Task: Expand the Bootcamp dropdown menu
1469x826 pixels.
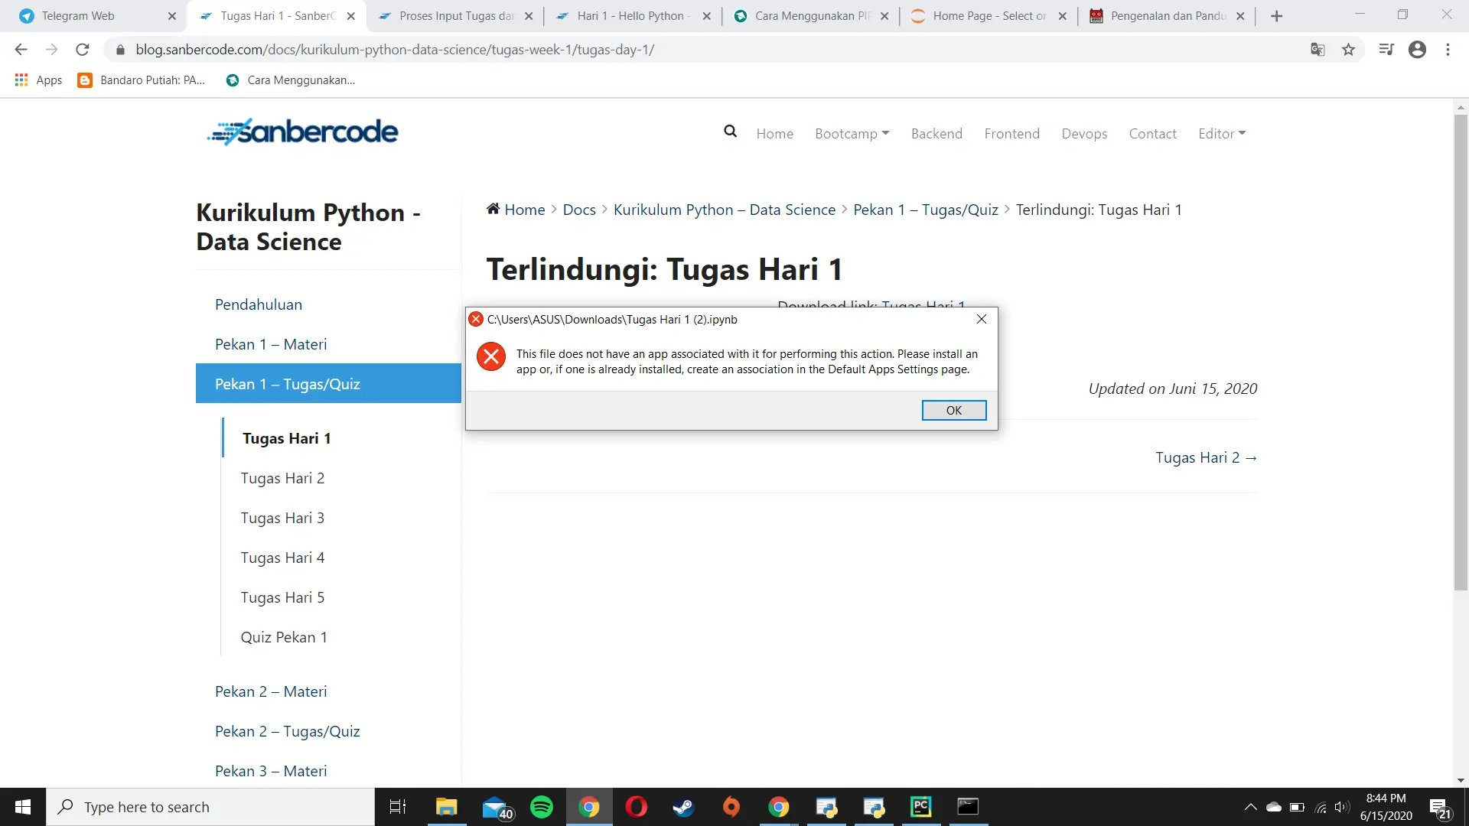Action: coord(852,133)
